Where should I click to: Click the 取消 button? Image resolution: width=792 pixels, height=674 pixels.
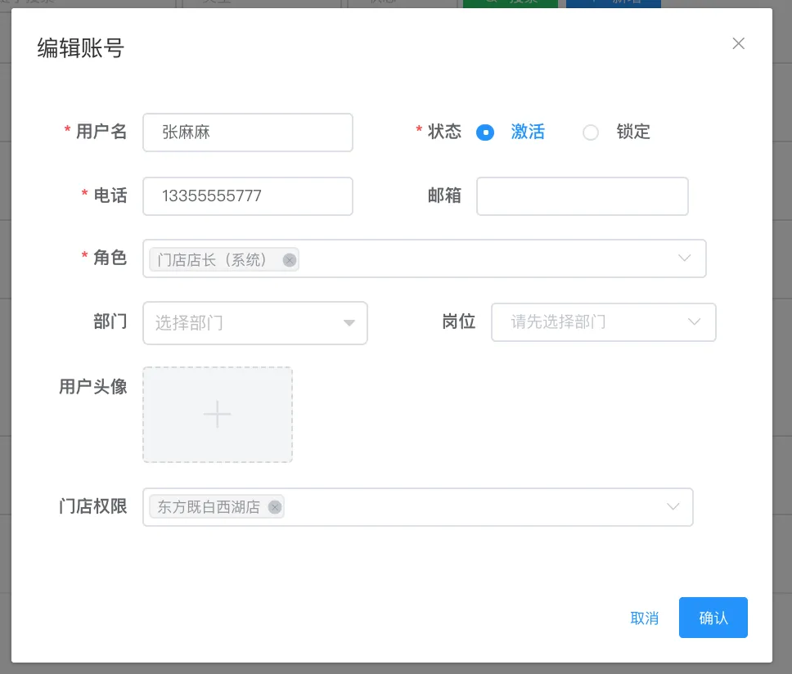pyautogui.click(x=645, y=618)
